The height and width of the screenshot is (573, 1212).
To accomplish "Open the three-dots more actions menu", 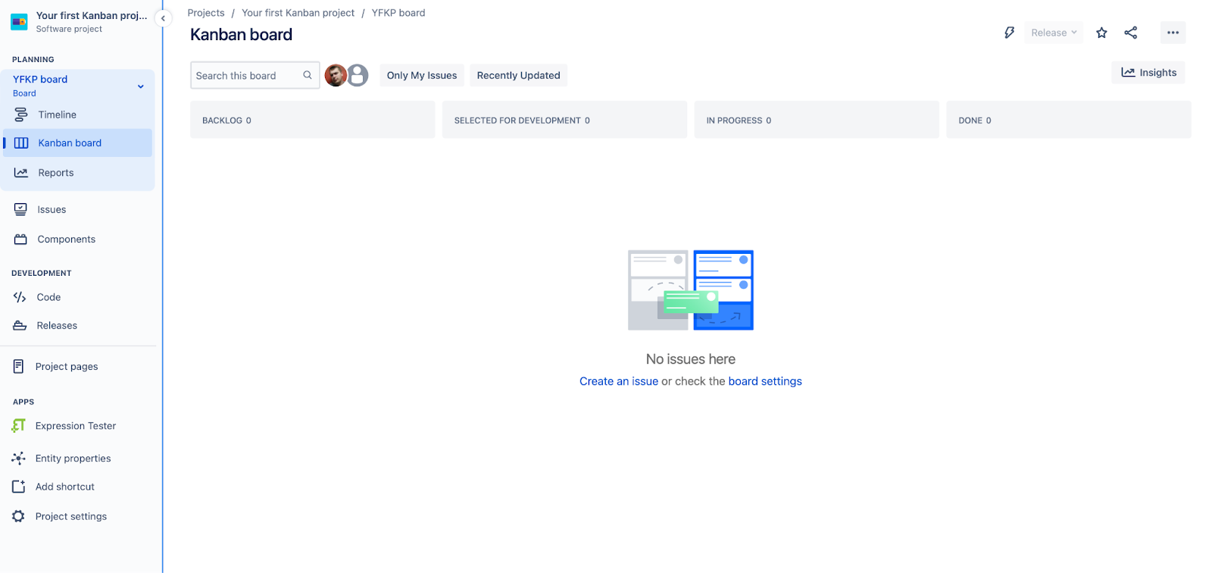I will click(1173, 33).
